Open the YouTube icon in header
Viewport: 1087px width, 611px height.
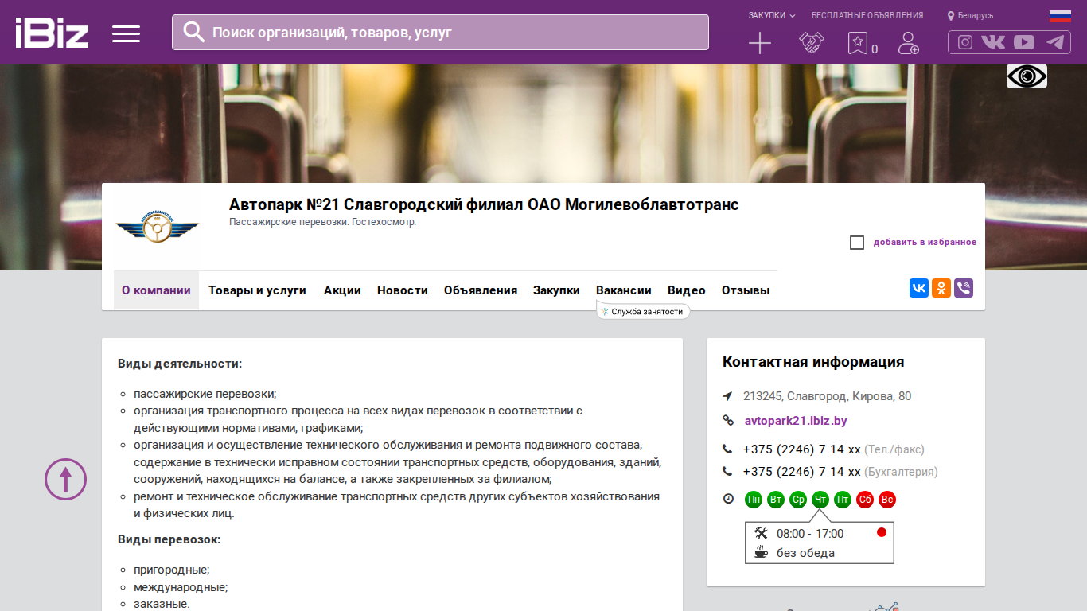1024,42
